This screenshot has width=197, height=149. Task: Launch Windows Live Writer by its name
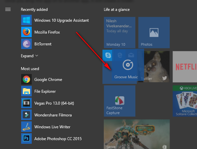click(x=53, y=127)
